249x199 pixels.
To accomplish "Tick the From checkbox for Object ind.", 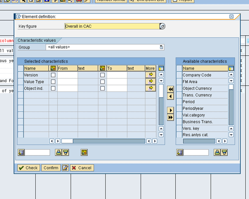I will click(53, 88).
